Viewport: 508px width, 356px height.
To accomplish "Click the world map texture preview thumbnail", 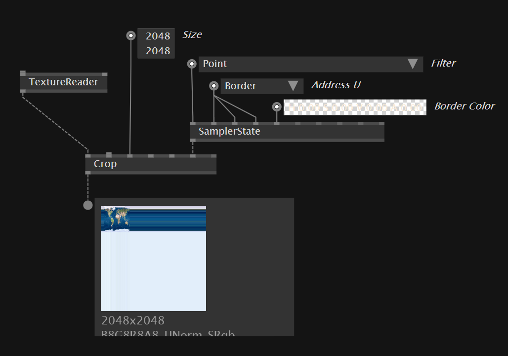I will click(153, 258).
